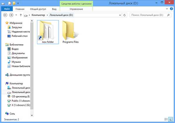
Task: Select the Programs Files folder
Action: click(71, 32)
